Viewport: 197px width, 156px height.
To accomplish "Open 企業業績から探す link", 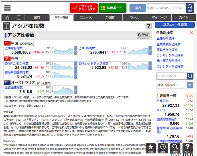I will coord(168,44).
